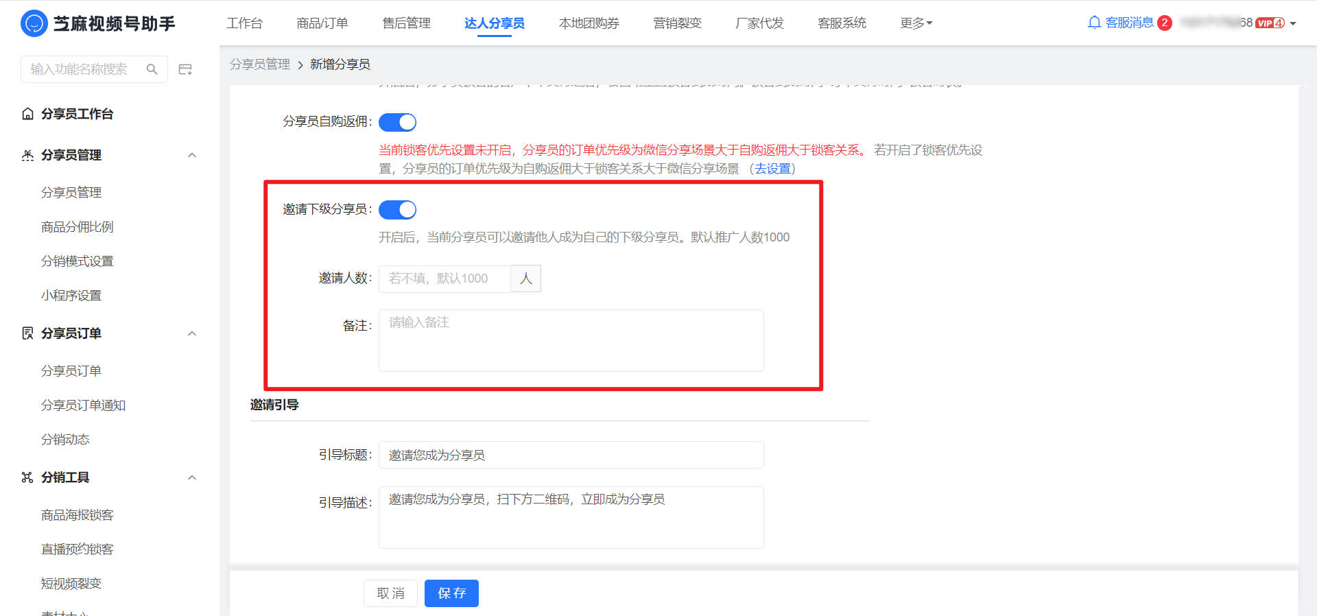
Task: Toggle the 邀请下级分享员 switch
Action: pyautogui.click(x=398, y=210)
